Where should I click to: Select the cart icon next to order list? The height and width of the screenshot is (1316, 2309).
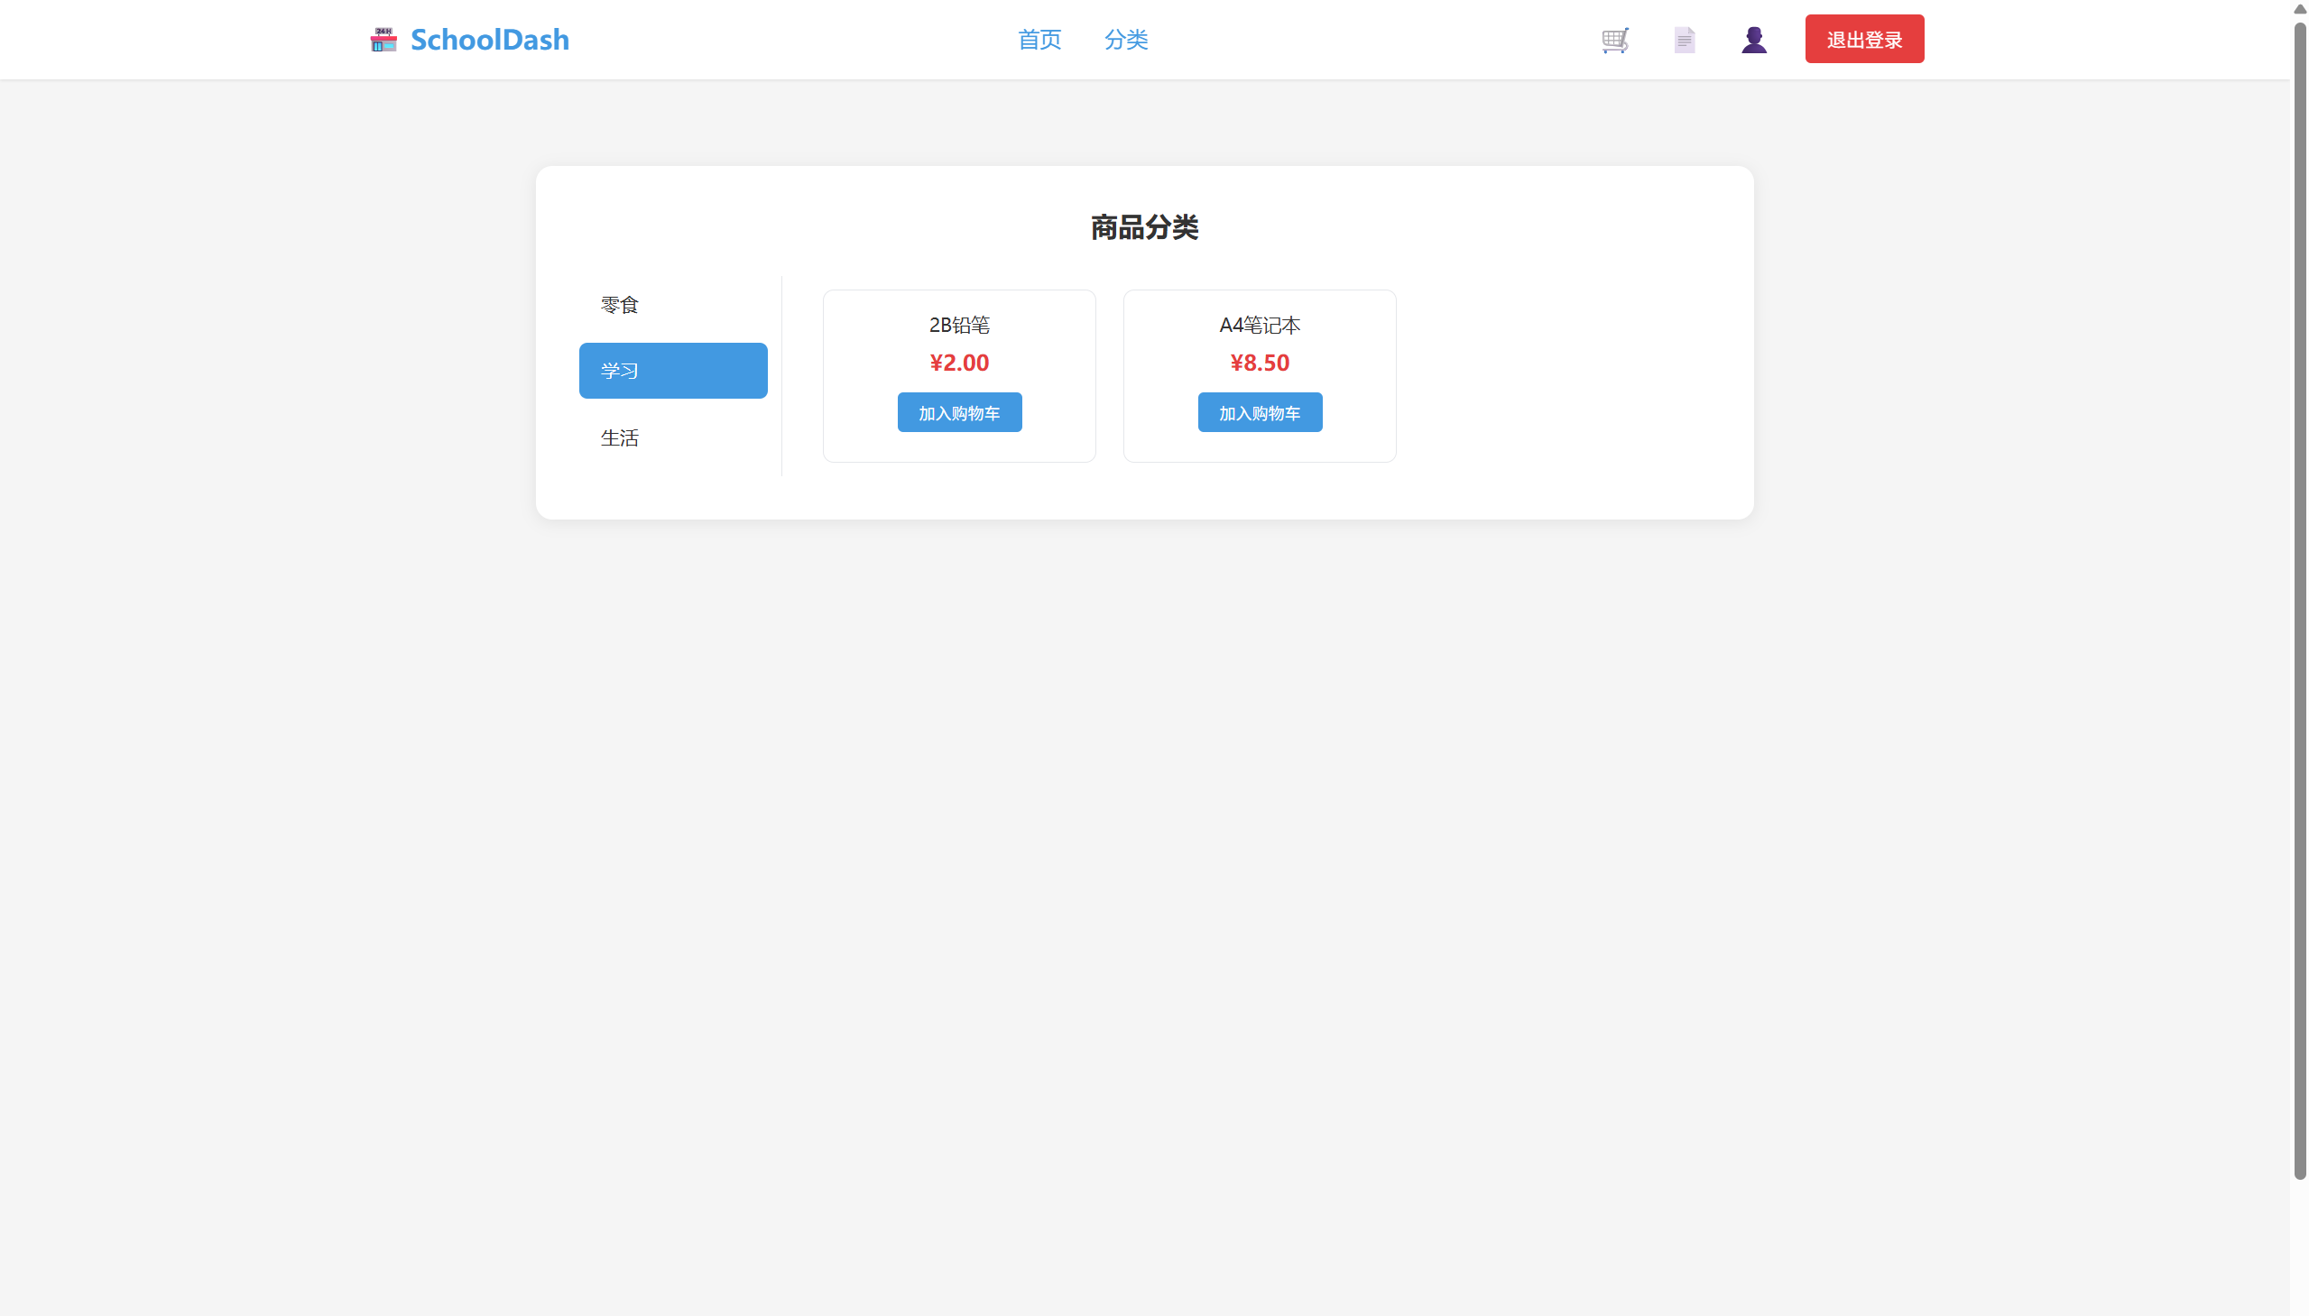pyautogui.click(x=1613, y=39)
